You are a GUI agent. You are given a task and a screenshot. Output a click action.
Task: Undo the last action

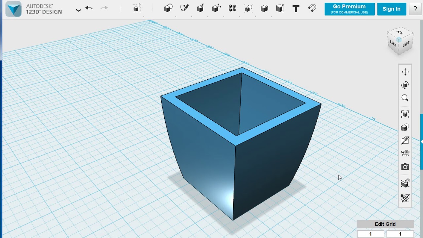click(x=89, y=8)
